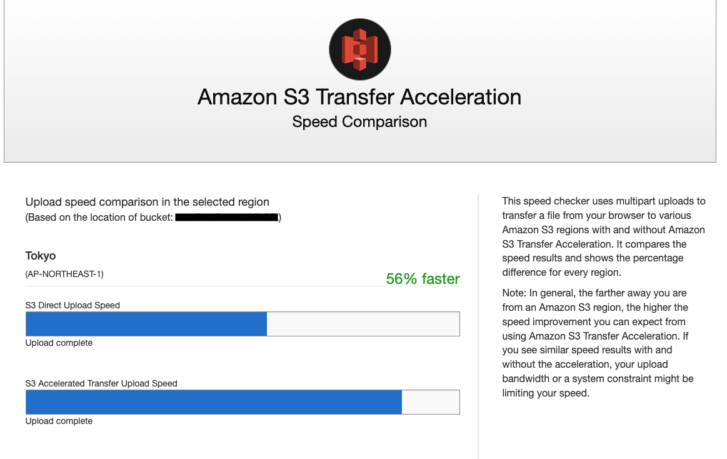Click the Amazon S3 Transfer Acceleration title
The image size is (727, 459).
click(x=359, y=98)
